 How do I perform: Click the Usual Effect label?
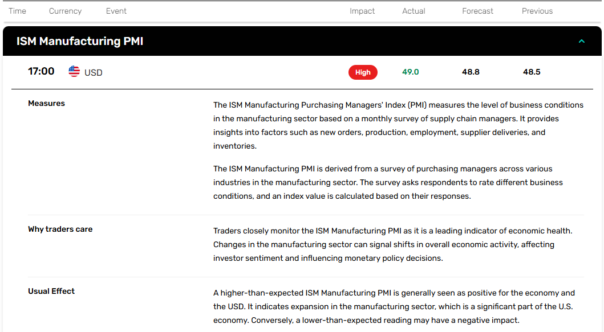(51, 291)
